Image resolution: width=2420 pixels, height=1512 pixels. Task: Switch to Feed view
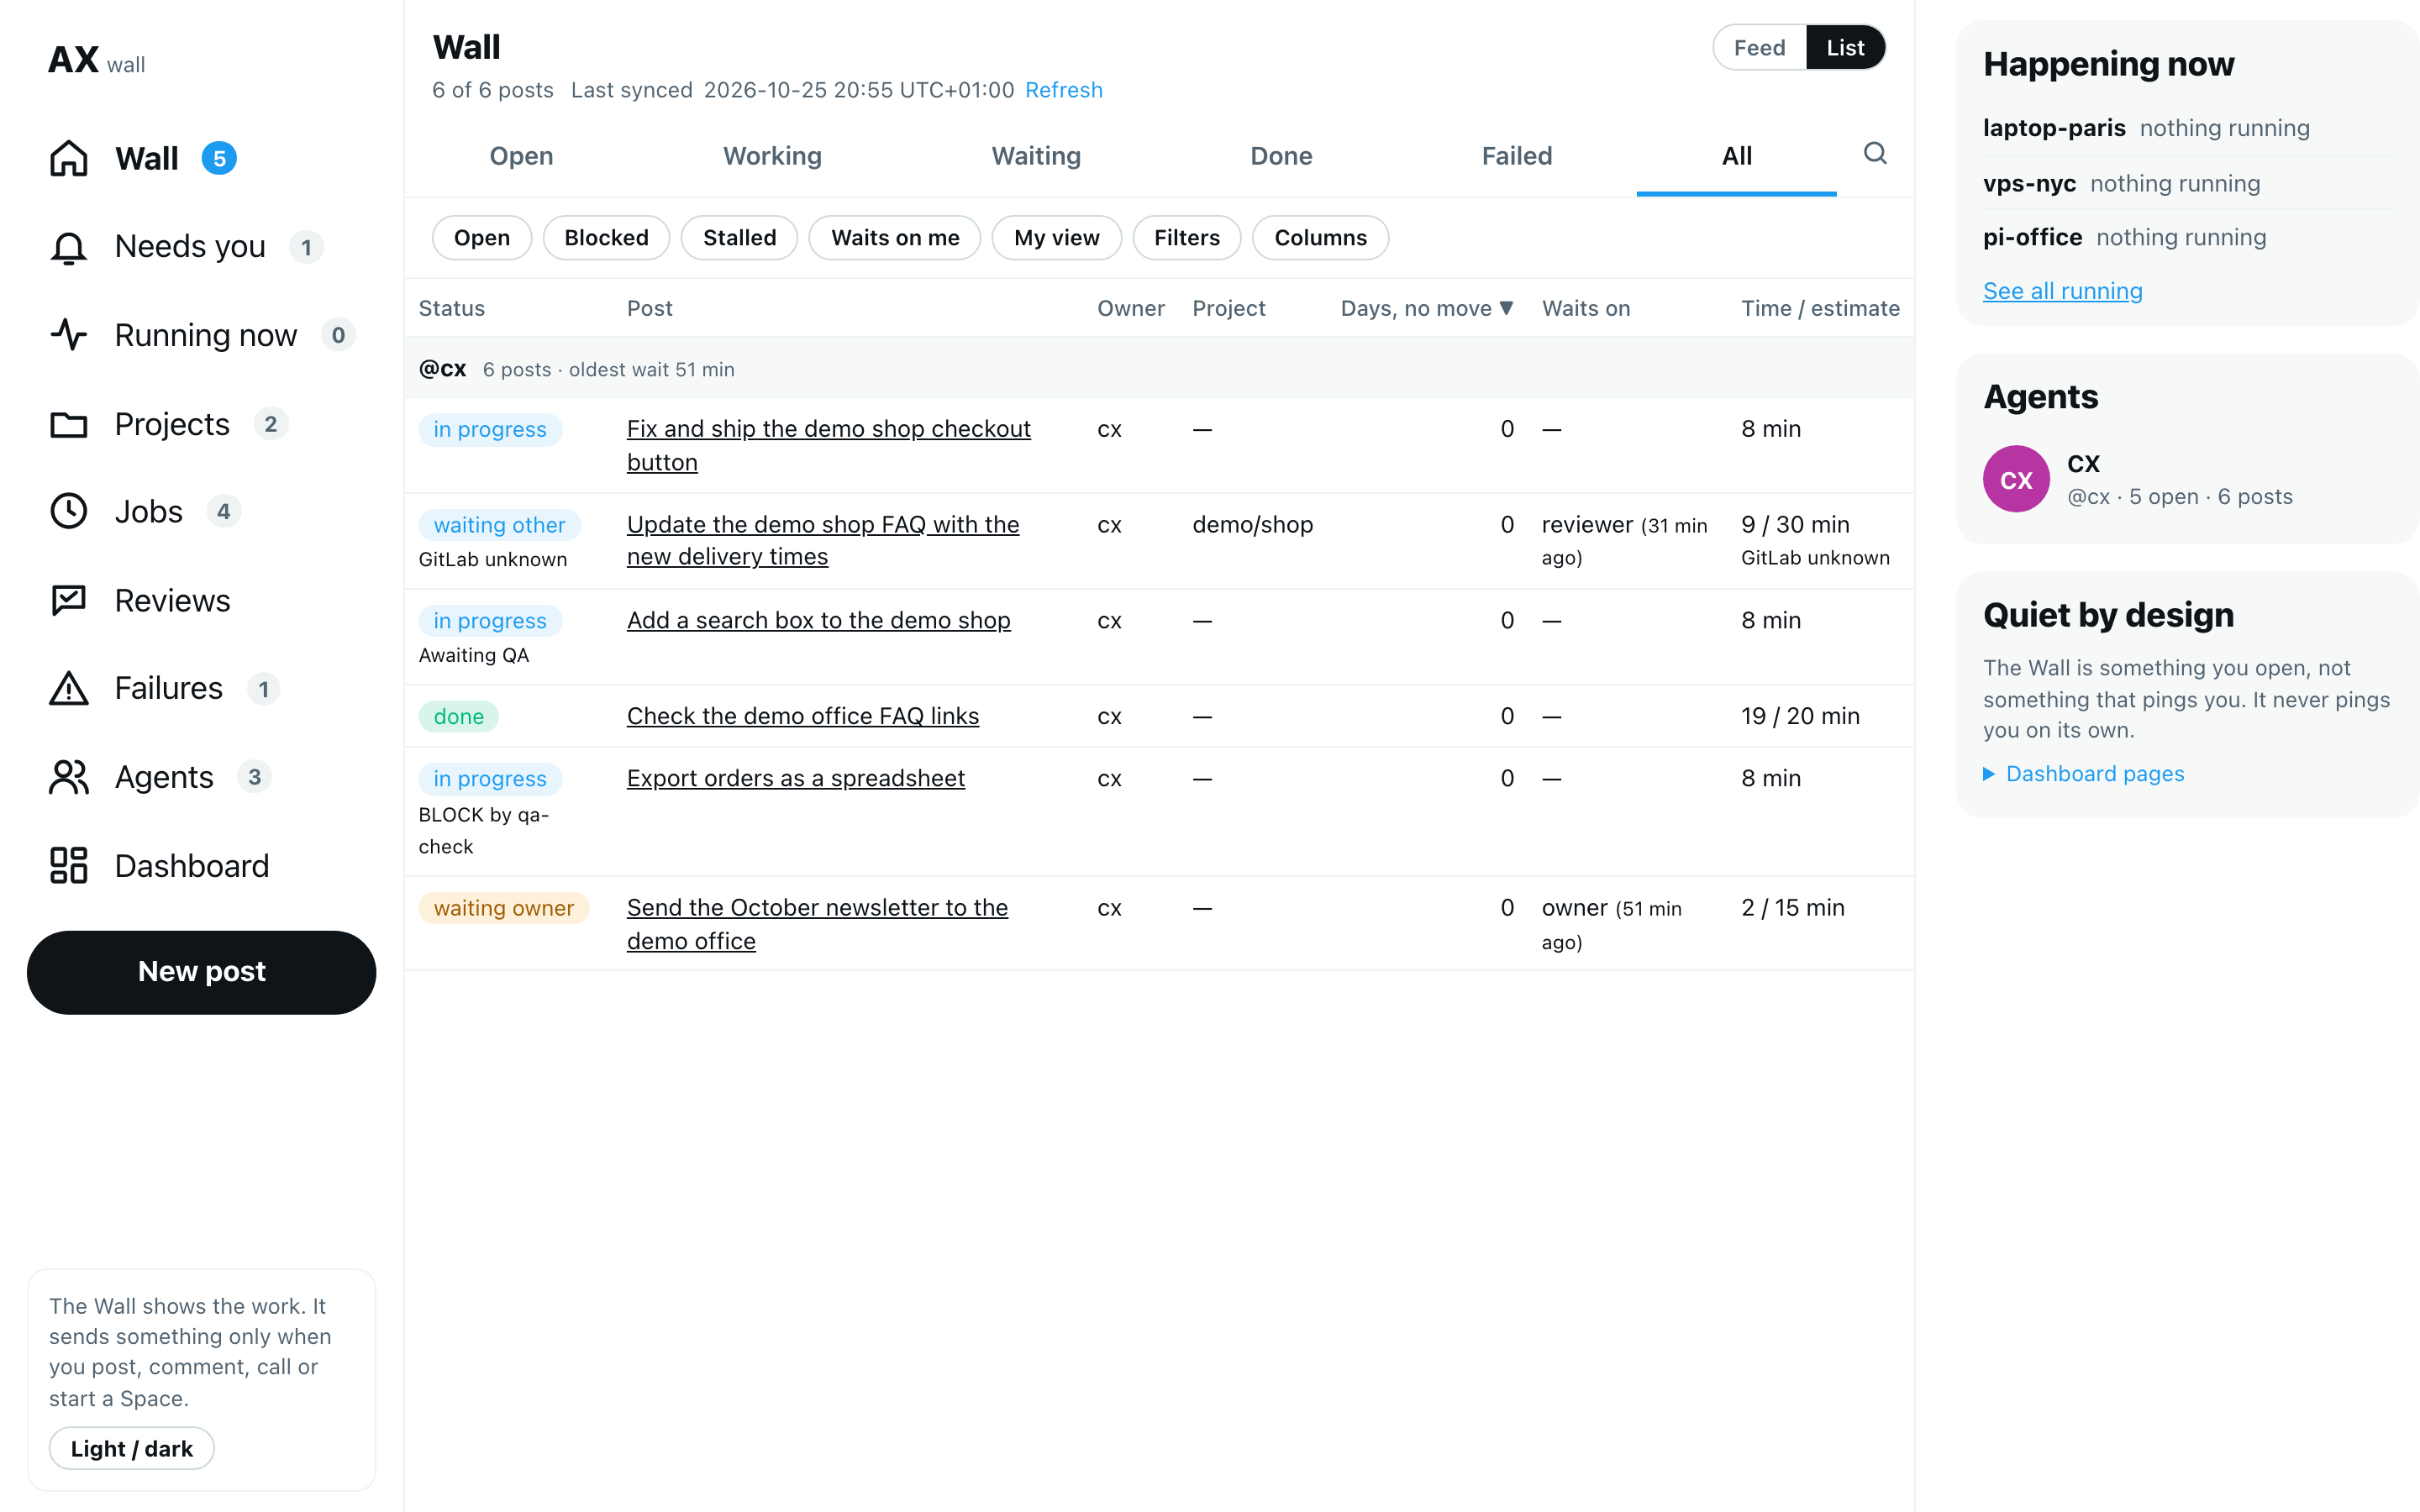1759,47
